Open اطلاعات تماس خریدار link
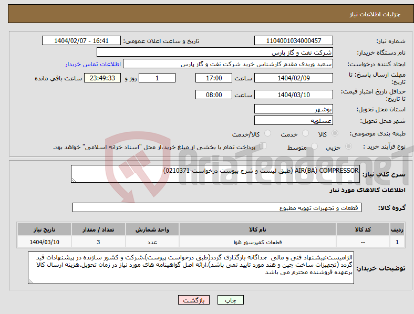Viewport: 414px width, 314px height. 93,64
